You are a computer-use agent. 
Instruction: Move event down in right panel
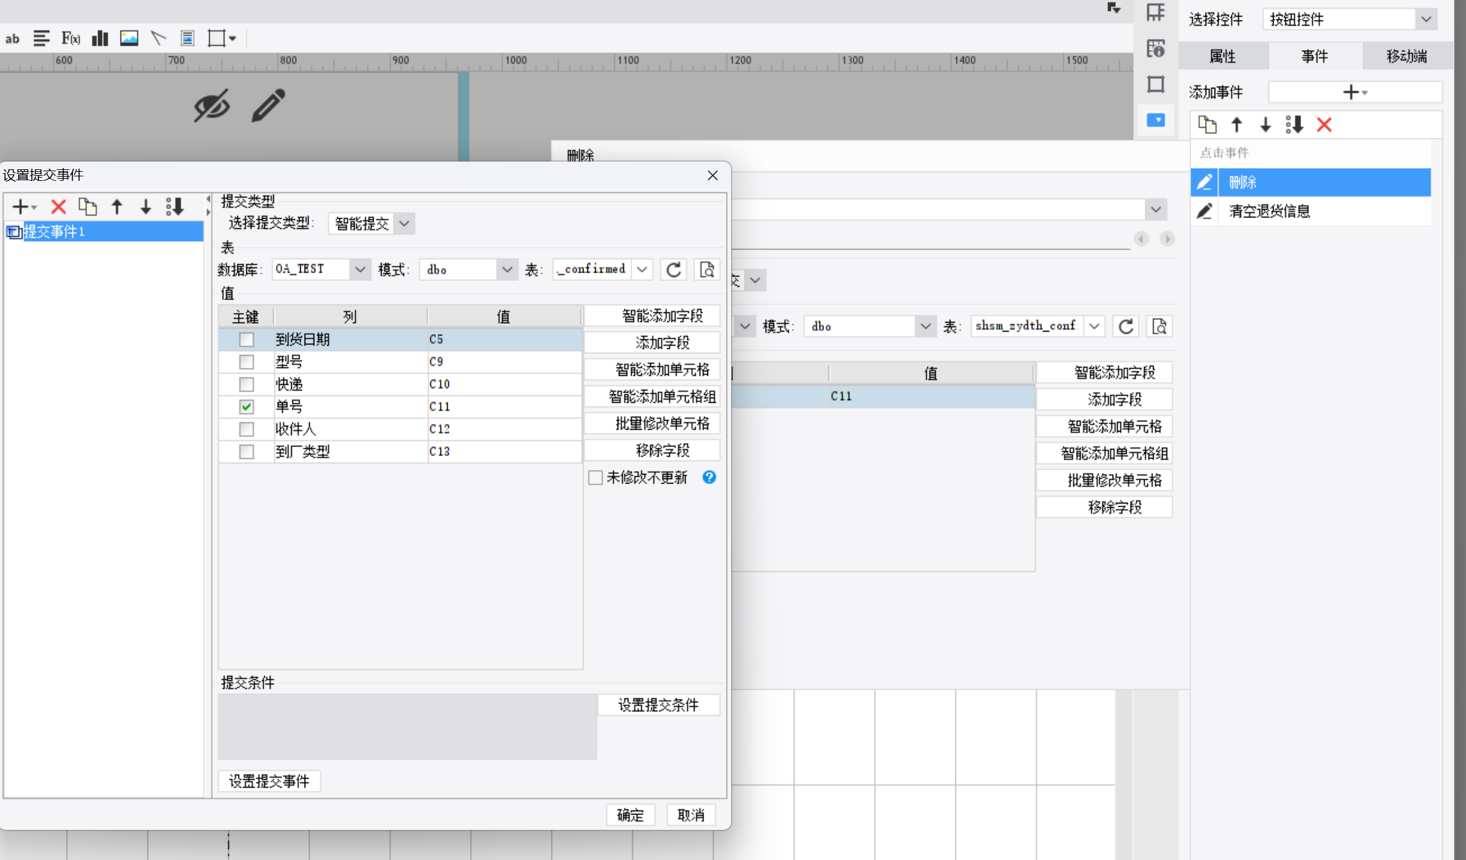coord(1265,125)
